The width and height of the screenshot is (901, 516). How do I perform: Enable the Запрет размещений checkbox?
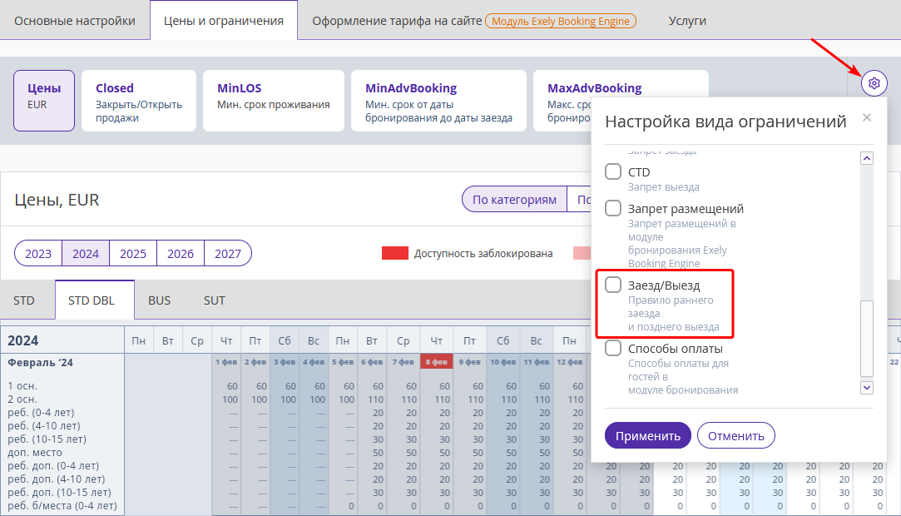613,208
